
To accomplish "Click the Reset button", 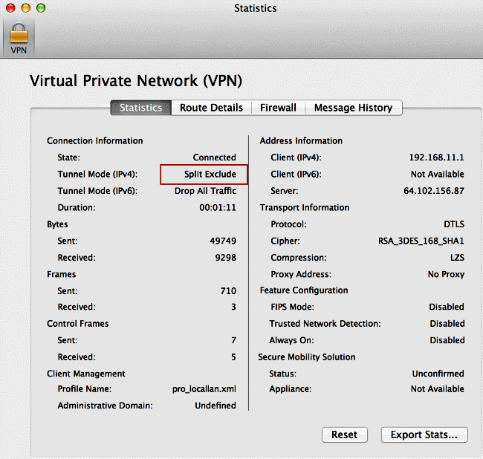I will pos(345,434).
